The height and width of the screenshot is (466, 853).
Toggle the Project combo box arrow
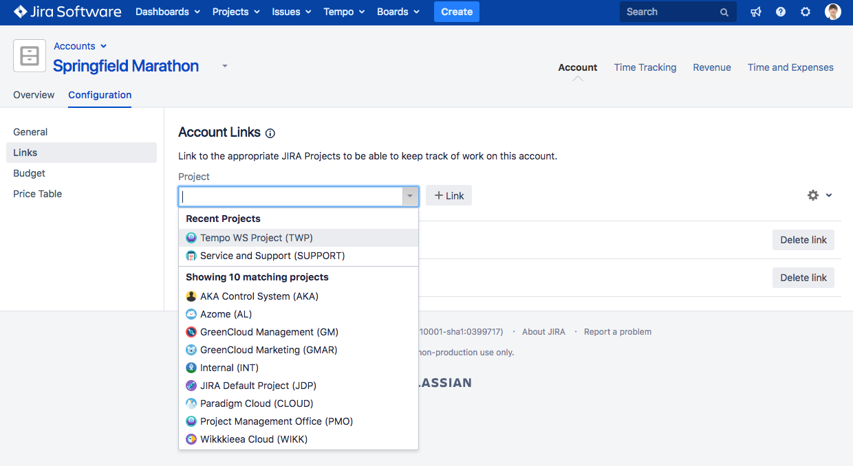point(410,197)
